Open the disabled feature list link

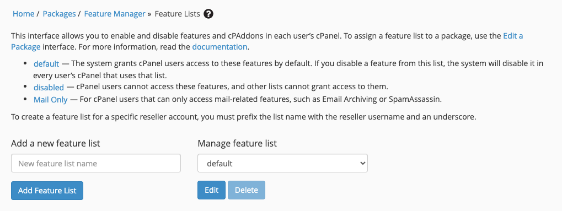(x=49, y=87)
